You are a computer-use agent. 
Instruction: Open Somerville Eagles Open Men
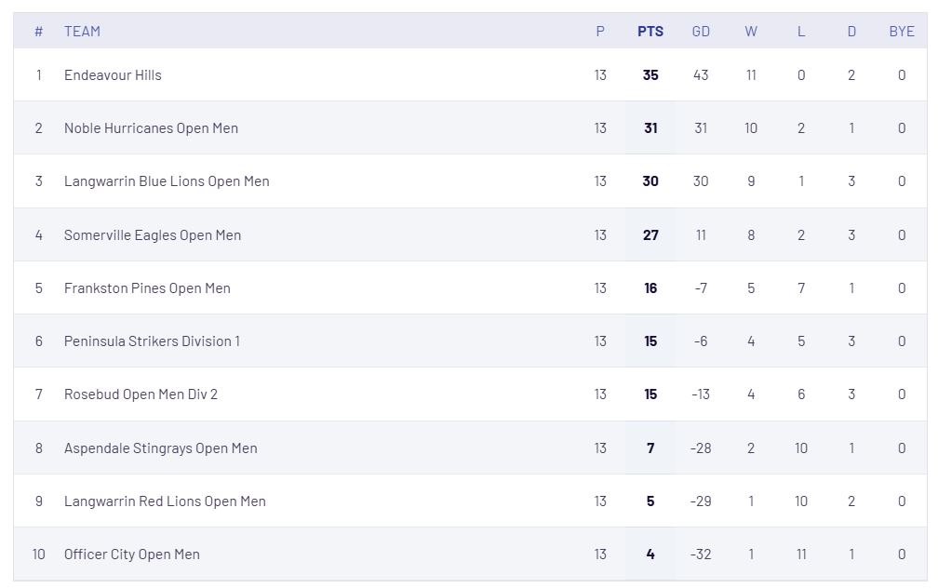153,235
